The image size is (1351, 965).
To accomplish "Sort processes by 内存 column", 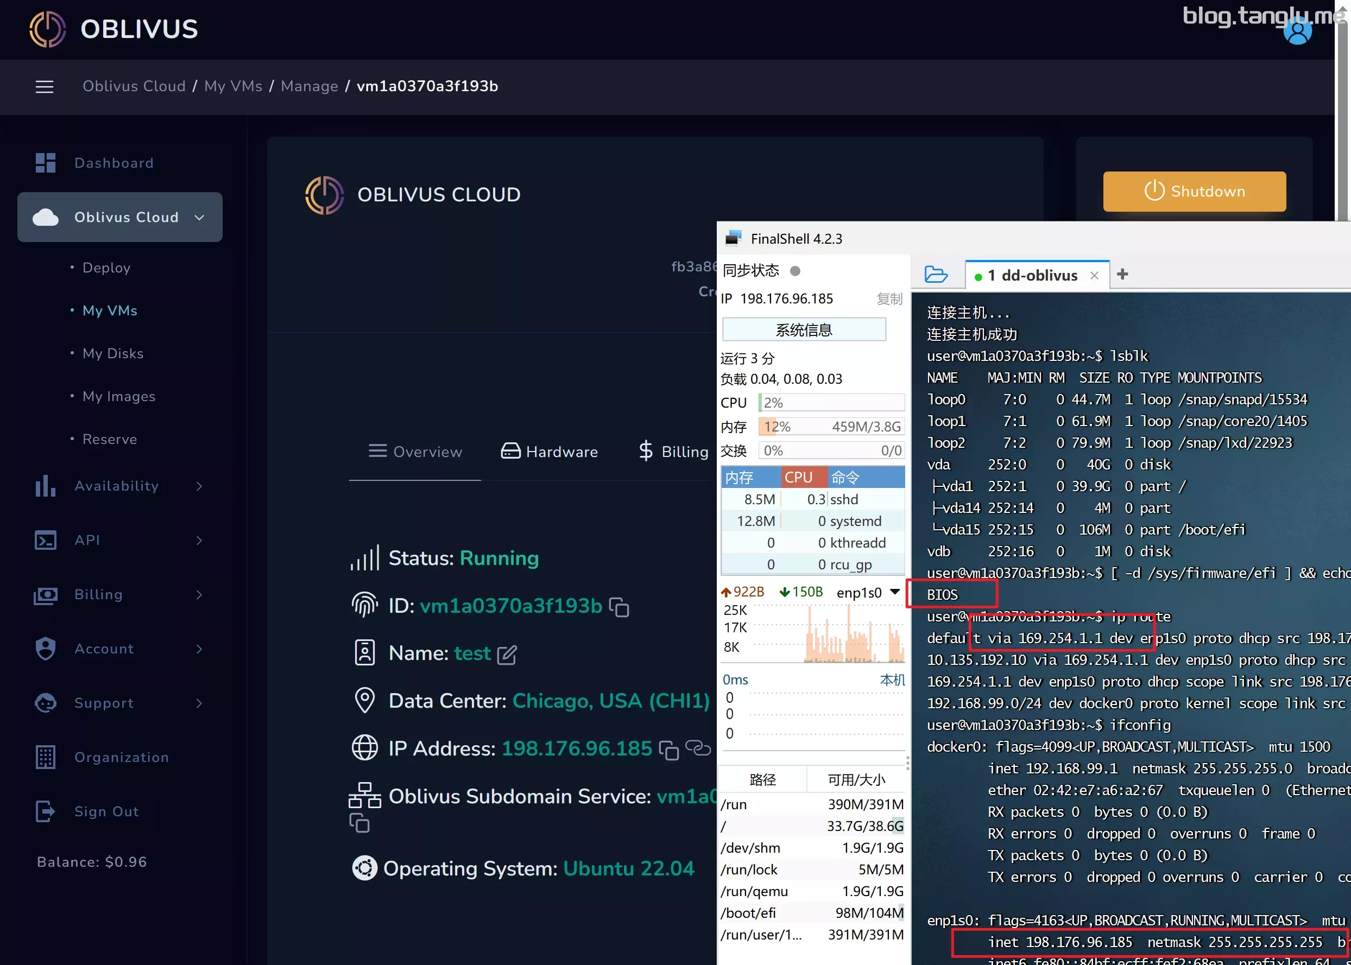I will point(750,477).
